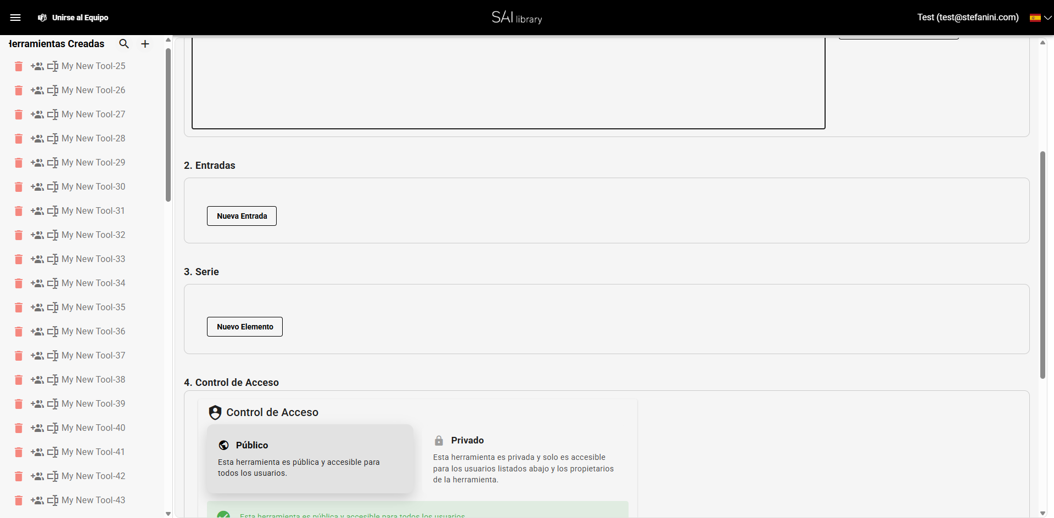Viewport: 1054px width, 518px height.
Task: Add a new tool with plus icon
Action: coord(145,44)
